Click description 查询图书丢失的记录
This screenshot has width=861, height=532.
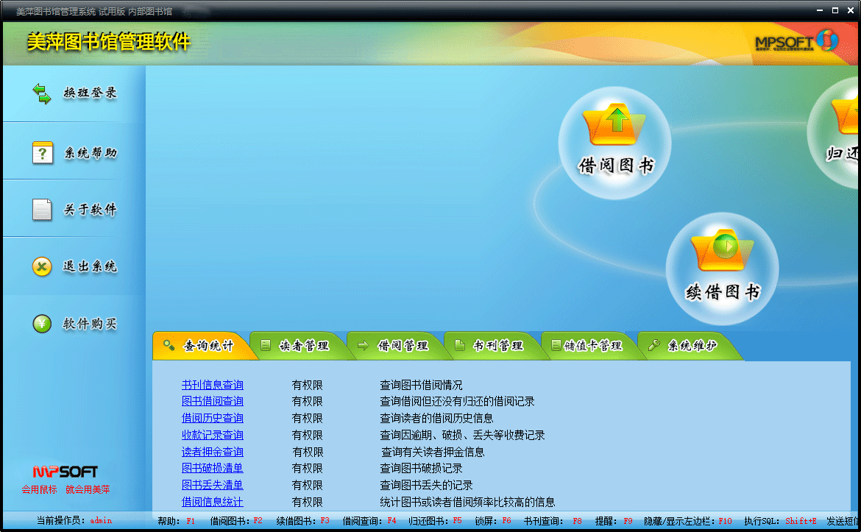pos(426,486)
